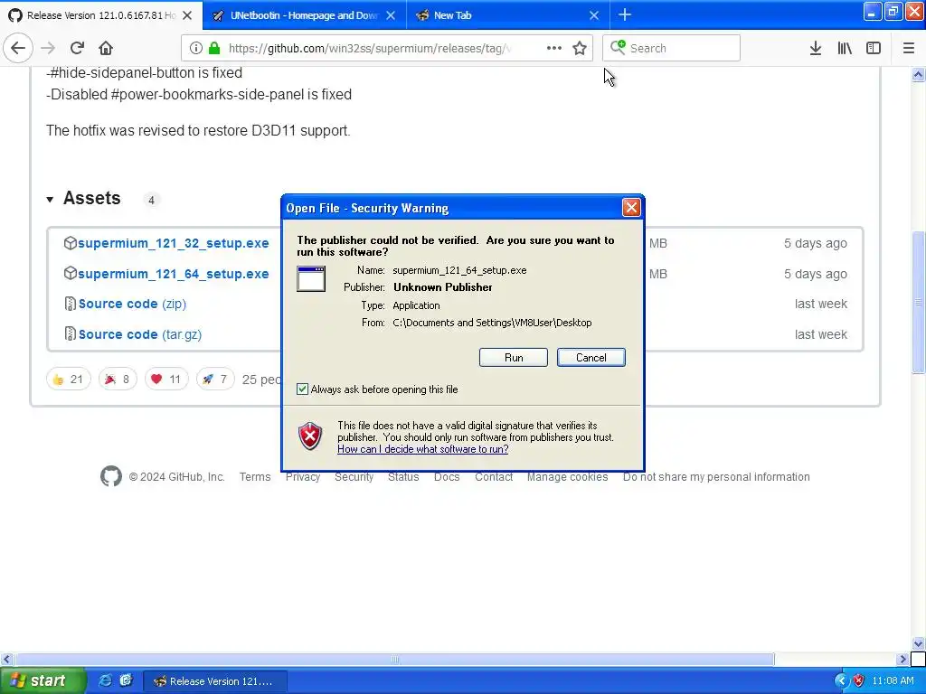Viewport: 926px width, 694px height.
Task: Reload the current page
Action: click(77, 48)
